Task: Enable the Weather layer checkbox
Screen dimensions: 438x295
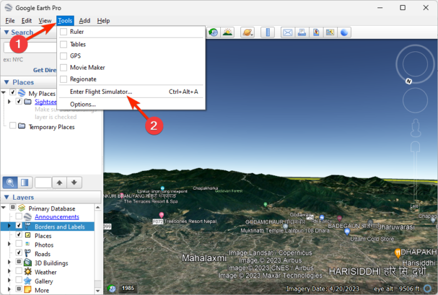Action: pyautogui.click(x=19, y=271)
